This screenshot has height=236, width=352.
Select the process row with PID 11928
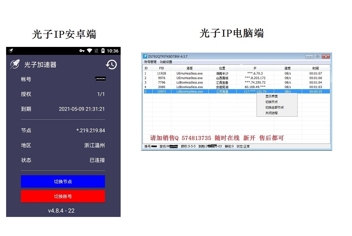161,73
